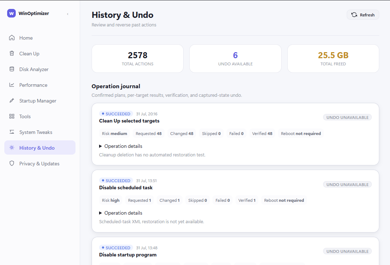Click Undo Unavailable badge on Clean Up entry

point(347,117)
